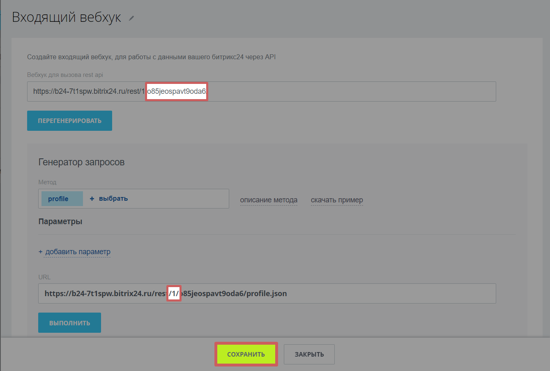Click the Параметры section heading
Viewport: 550px width, 371px height.
point(60,221)
